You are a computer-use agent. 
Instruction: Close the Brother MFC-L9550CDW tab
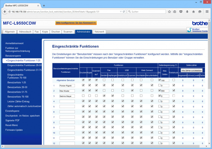[x=38, y=6]
